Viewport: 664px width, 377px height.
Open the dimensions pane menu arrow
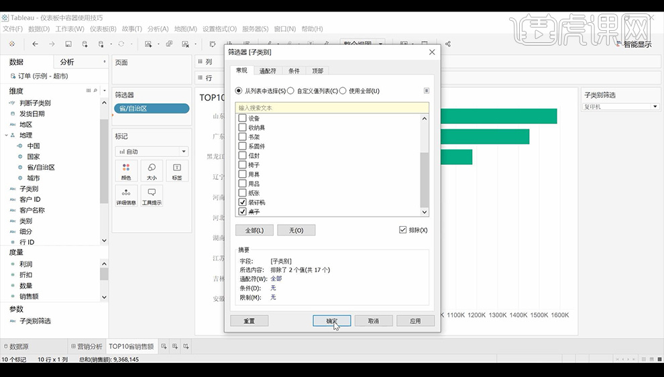(x=104, y=91)
